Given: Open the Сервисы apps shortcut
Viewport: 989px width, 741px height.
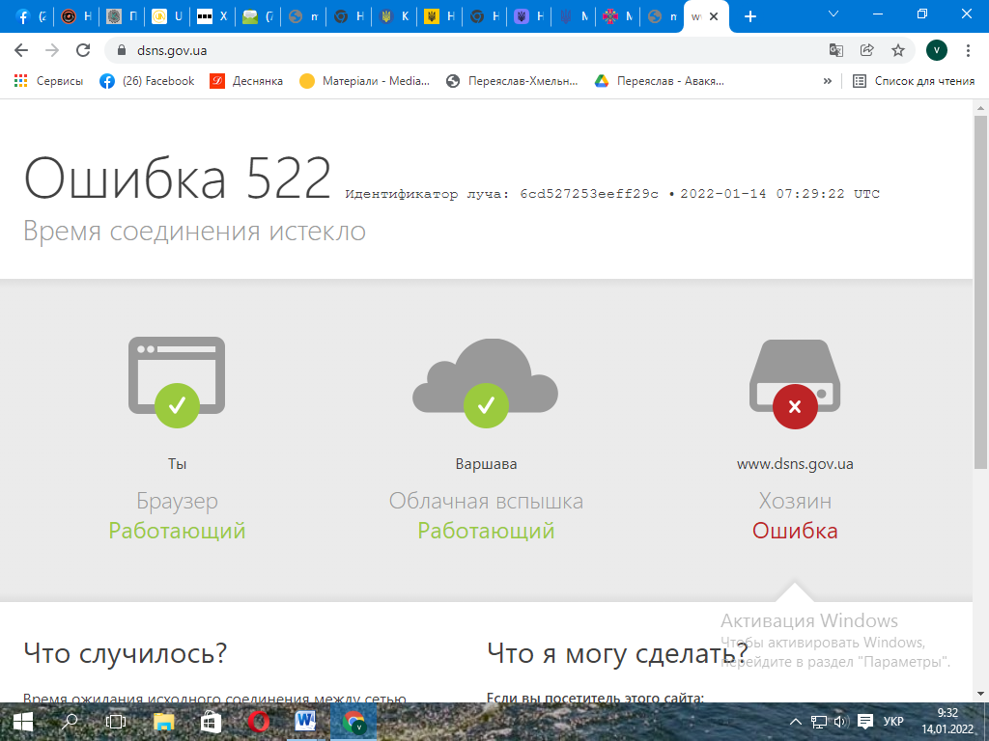Looking at the screenshot, I should [48, 81].
